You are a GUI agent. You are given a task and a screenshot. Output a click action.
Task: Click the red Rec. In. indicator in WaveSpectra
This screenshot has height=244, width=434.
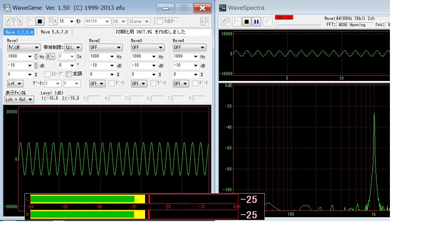pos(284,17)
